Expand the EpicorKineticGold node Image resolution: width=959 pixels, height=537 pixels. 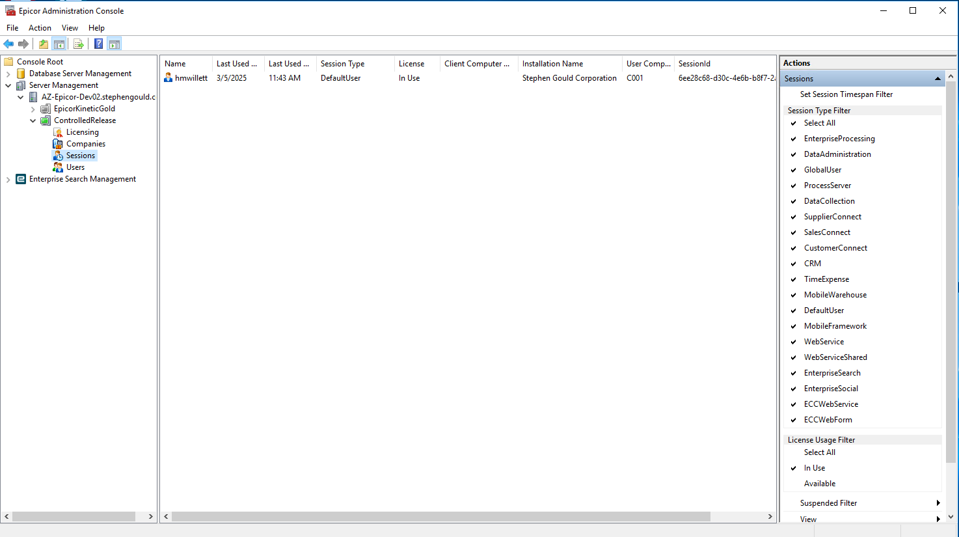click(33, 109)
